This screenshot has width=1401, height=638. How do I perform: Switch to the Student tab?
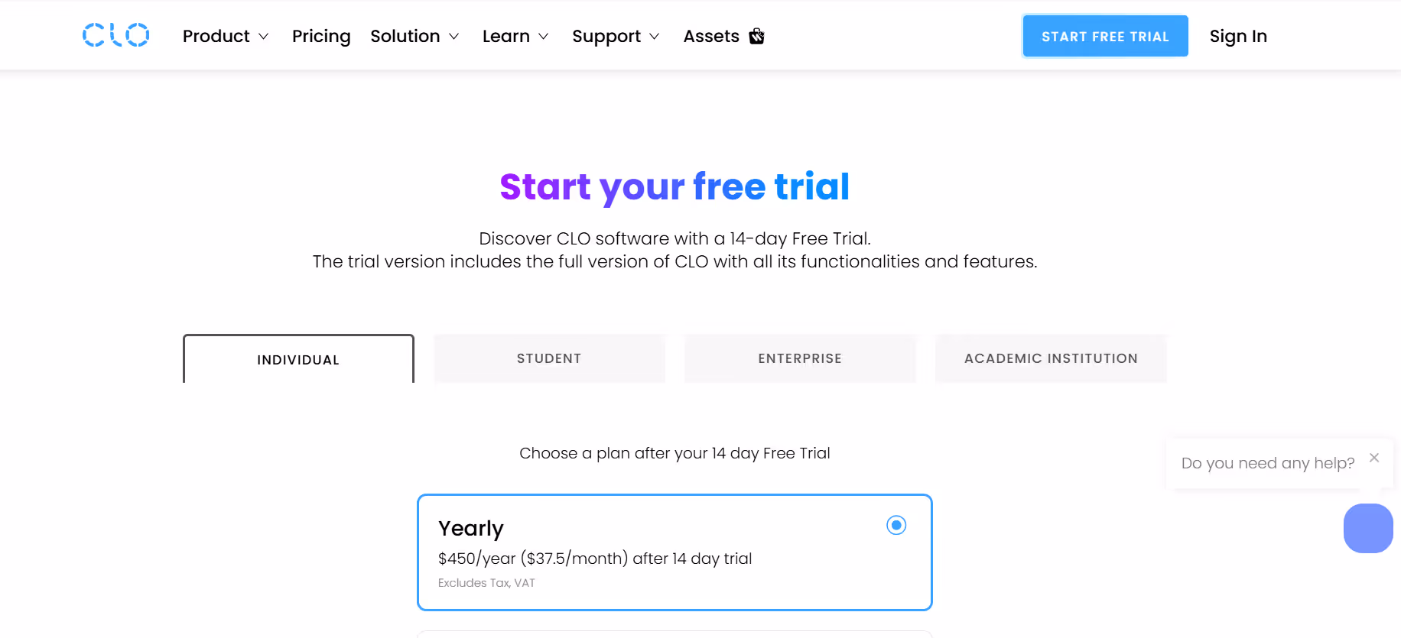pyautogui.click(x=549, y=358)
